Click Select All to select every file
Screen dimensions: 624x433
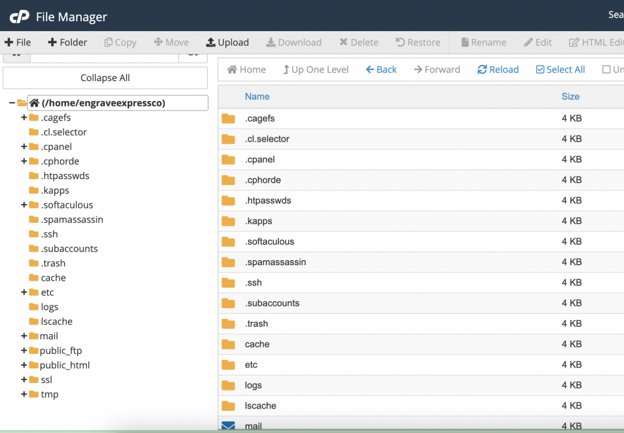click(560, 70)
